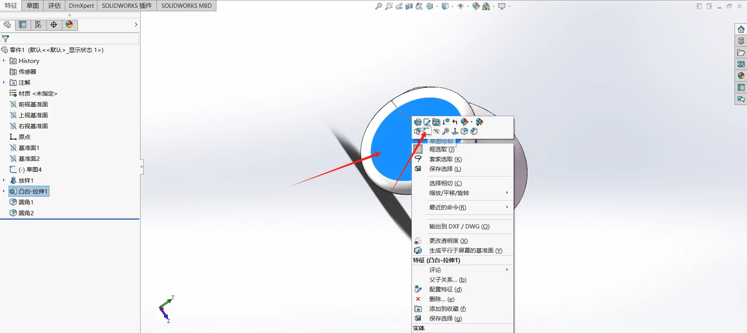
Task: Click the Section View icon in the top toolbar
Action: pyautogui.click(x=409, y=6)
